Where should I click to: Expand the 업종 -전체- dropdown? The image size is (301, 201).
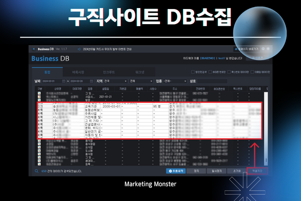[175, 81]
